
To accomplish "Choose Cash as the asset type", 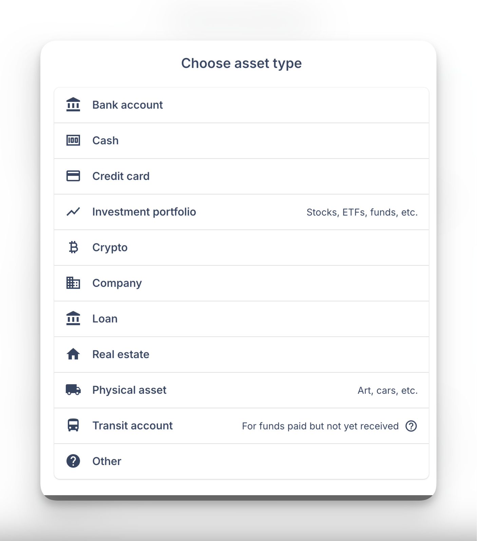I will pyautogui.click(x=106, y=141).
